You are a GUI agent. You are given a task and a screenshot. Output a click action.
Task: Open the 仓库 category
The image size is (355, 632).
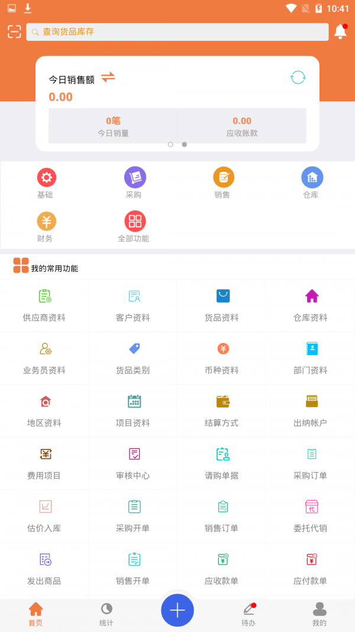coord(311,182)
